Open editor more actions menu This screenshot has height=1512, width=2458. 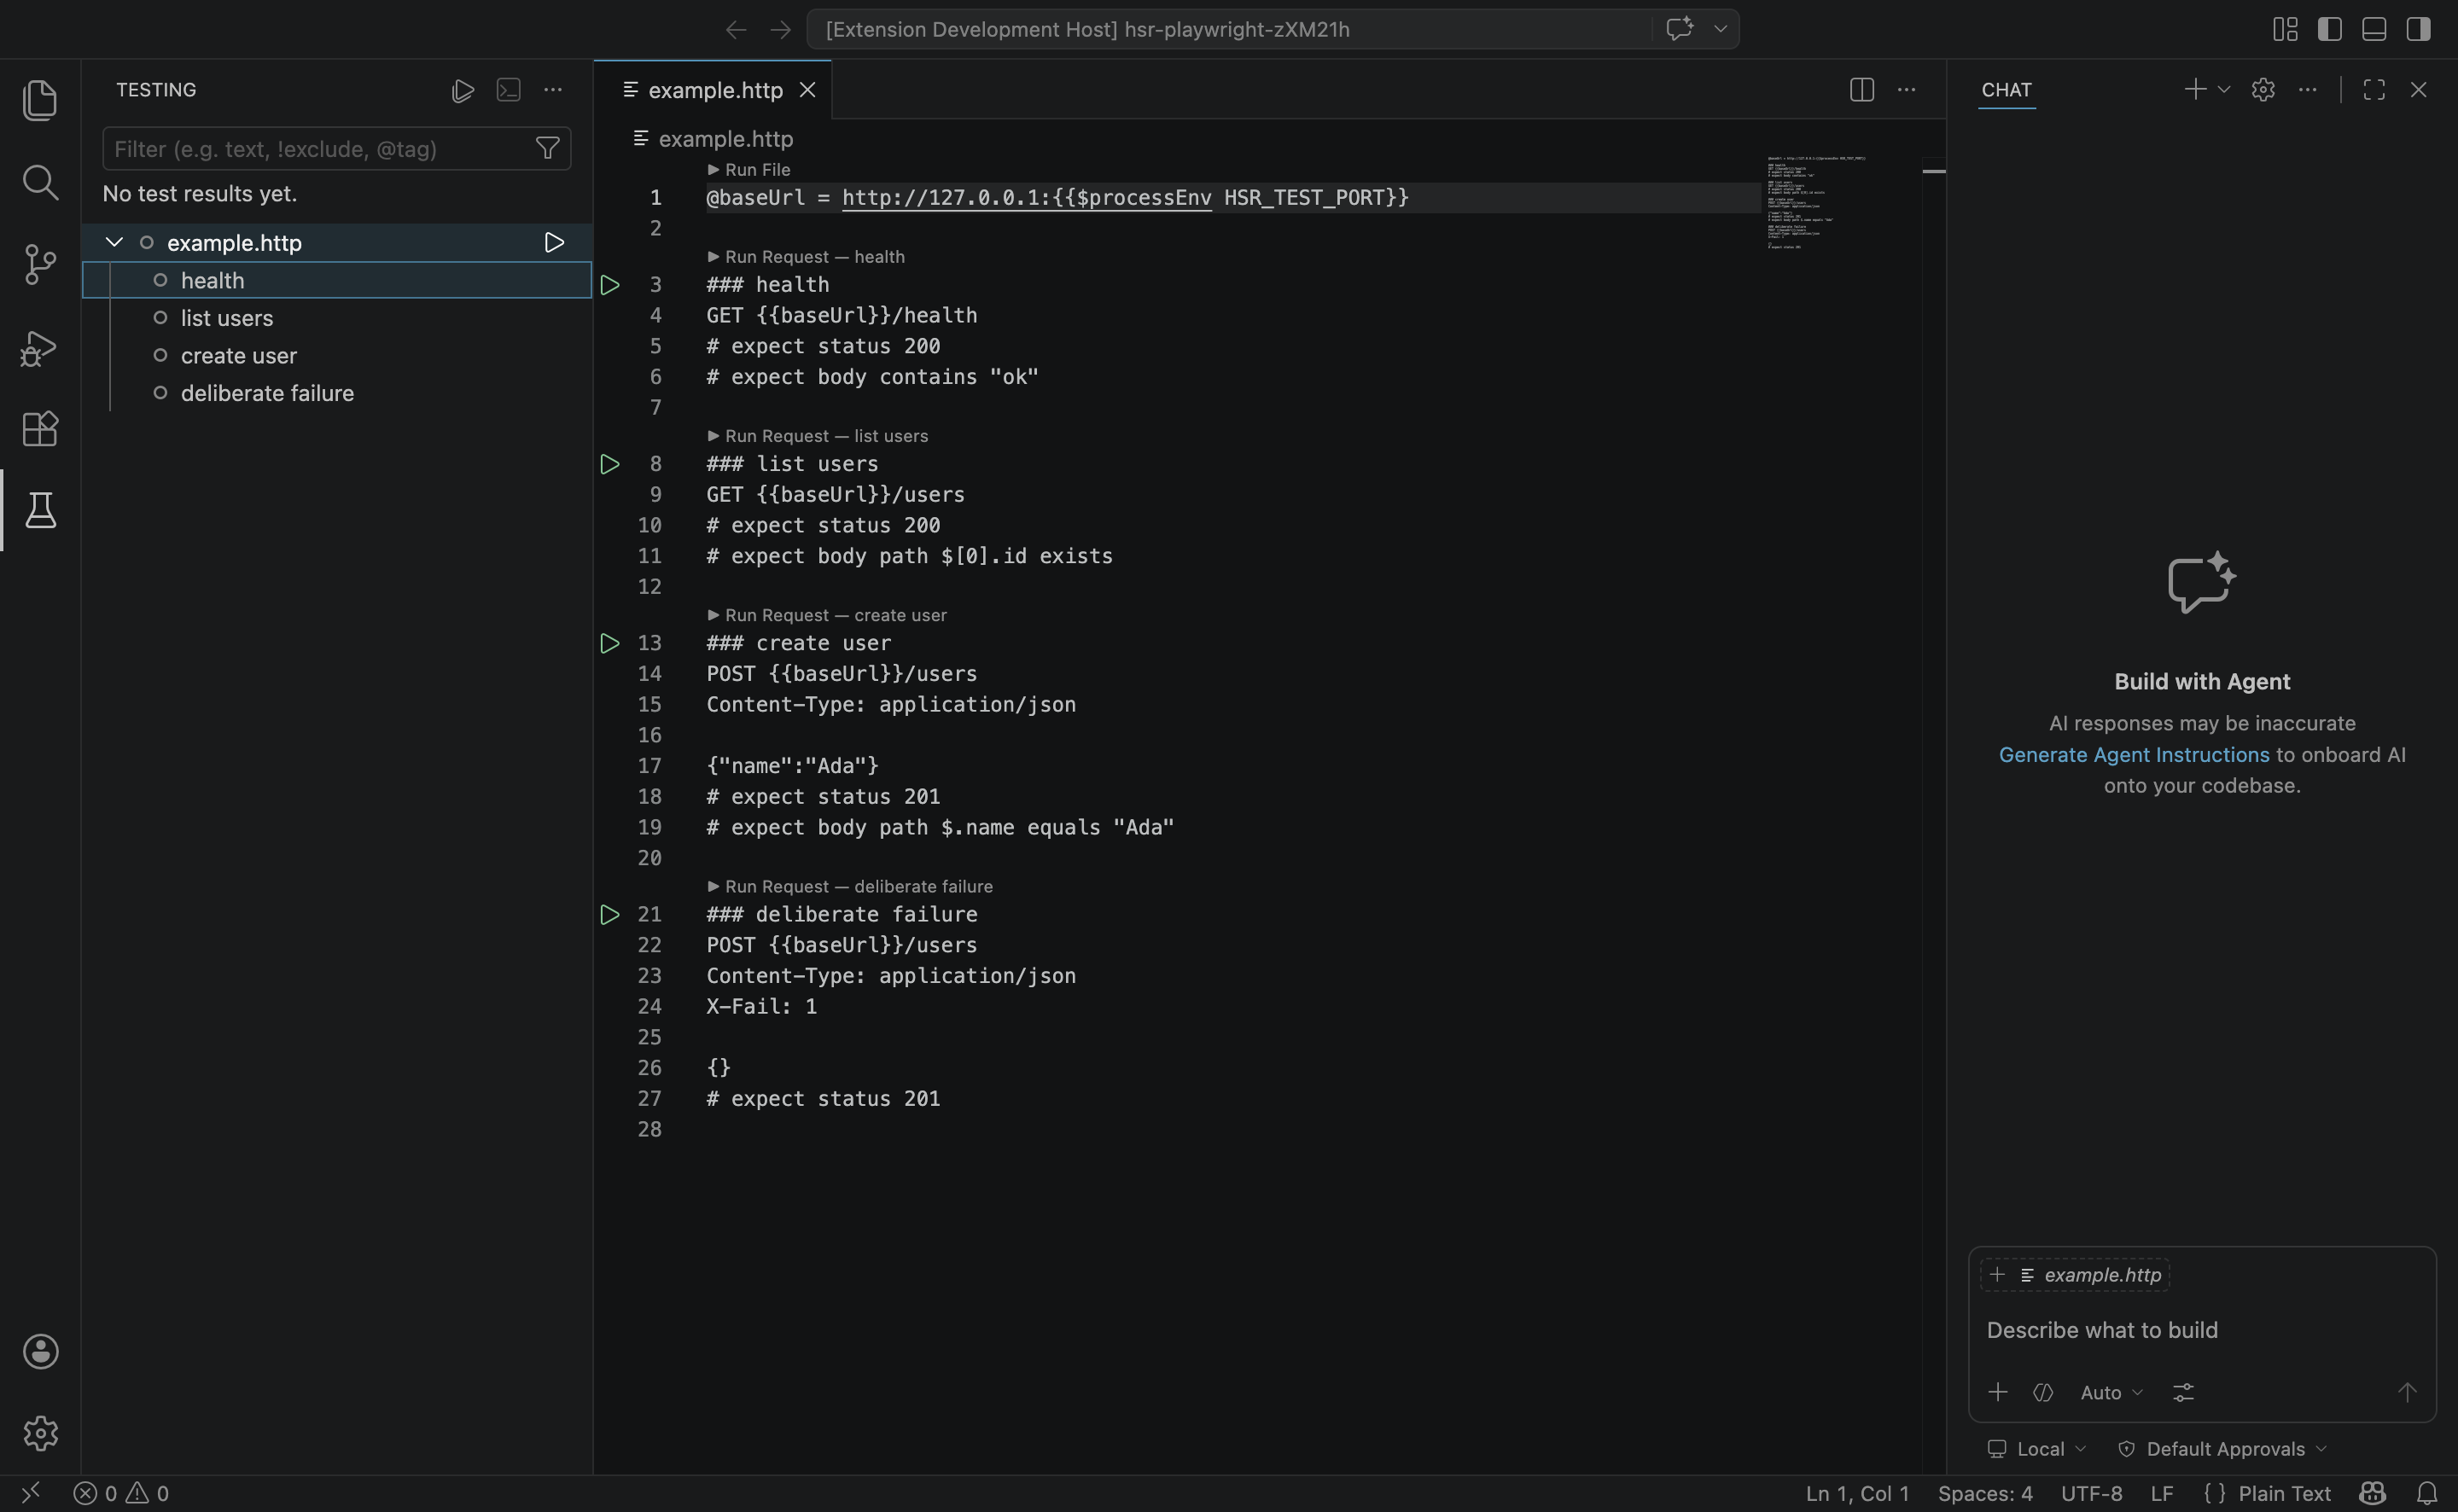pyautogui.click(x=1907, y=90)
